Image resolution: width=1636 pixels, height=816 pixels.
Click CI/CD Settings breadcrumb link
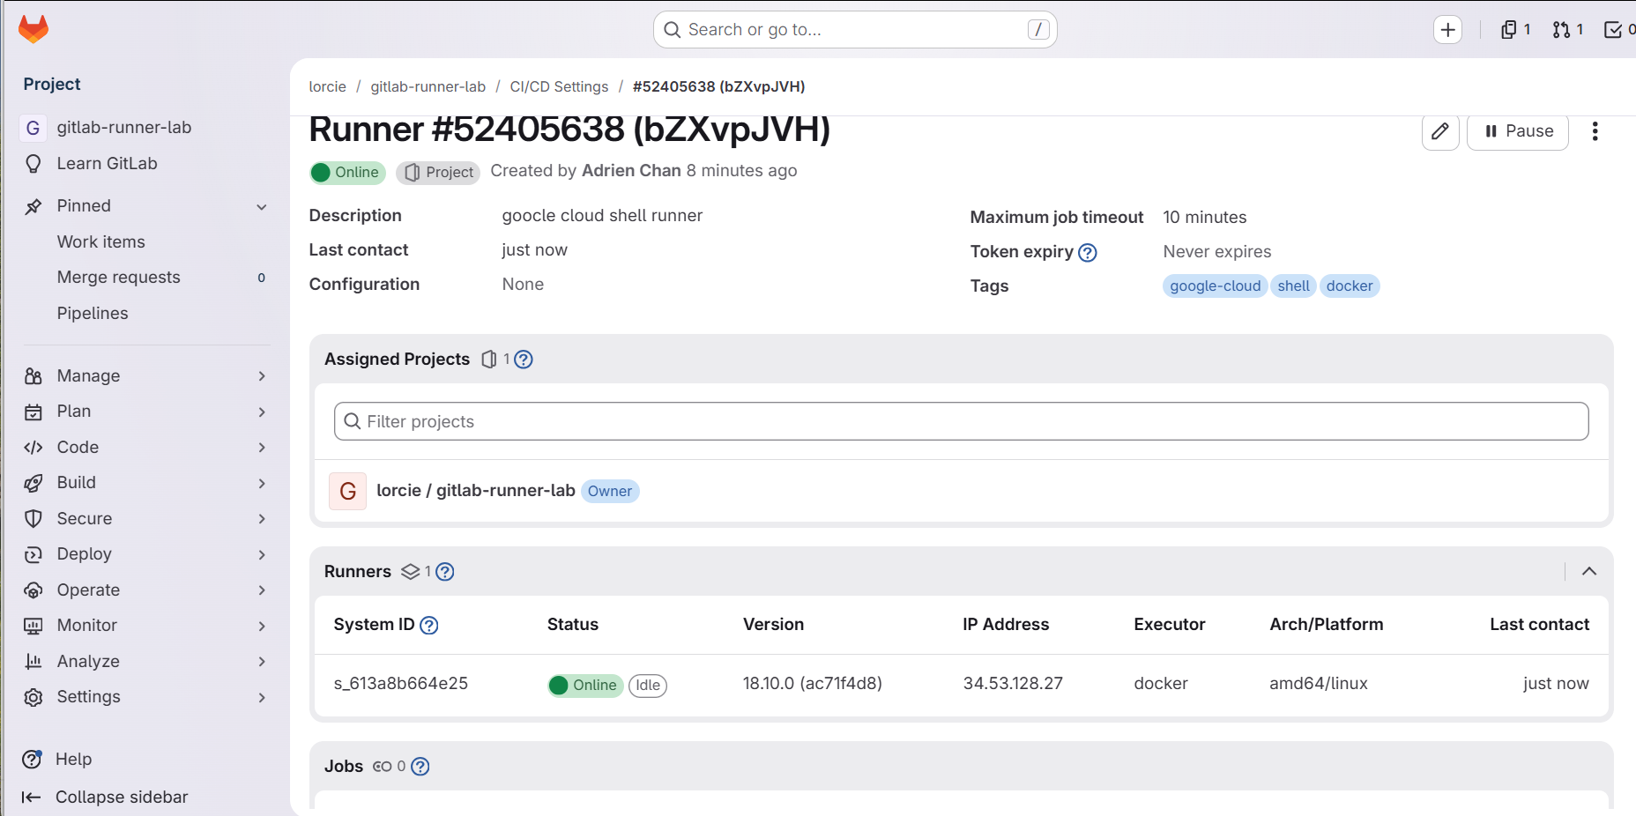point(559,86)
